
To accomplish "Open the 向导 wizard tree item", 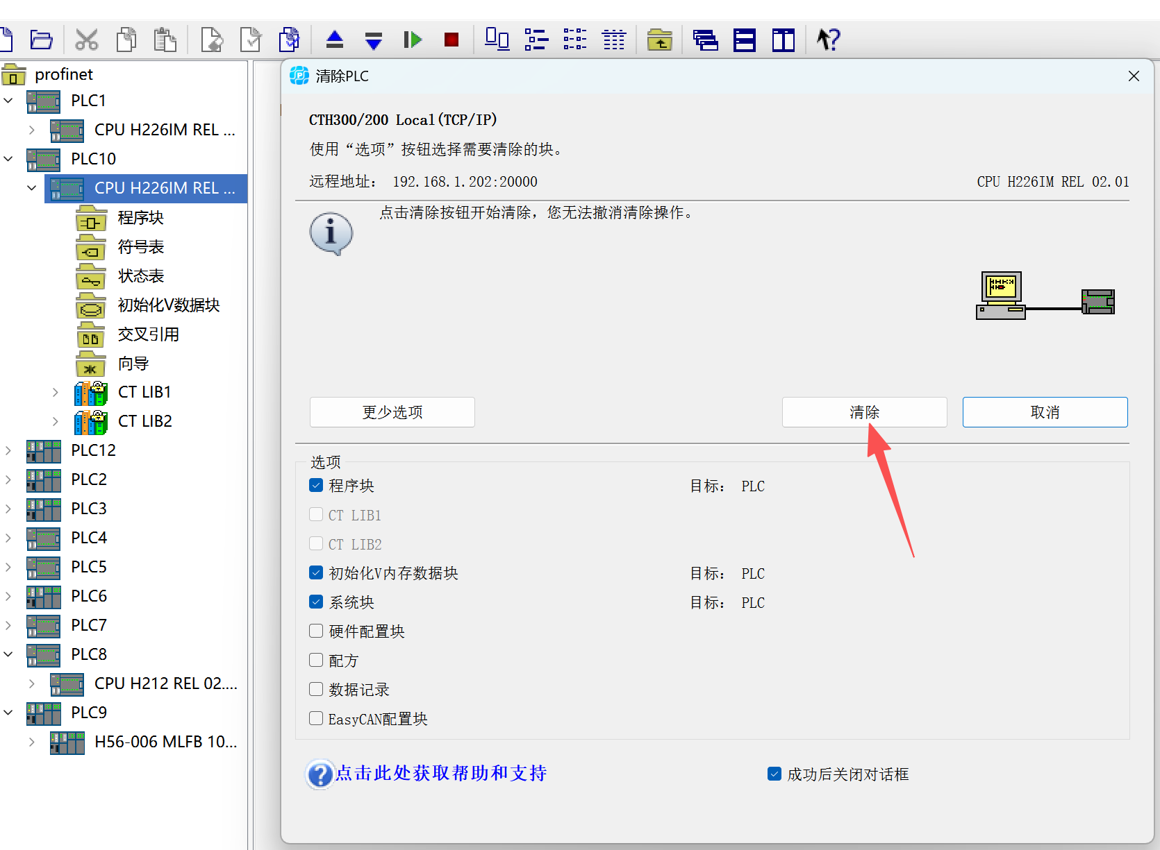I will point(133,364).
